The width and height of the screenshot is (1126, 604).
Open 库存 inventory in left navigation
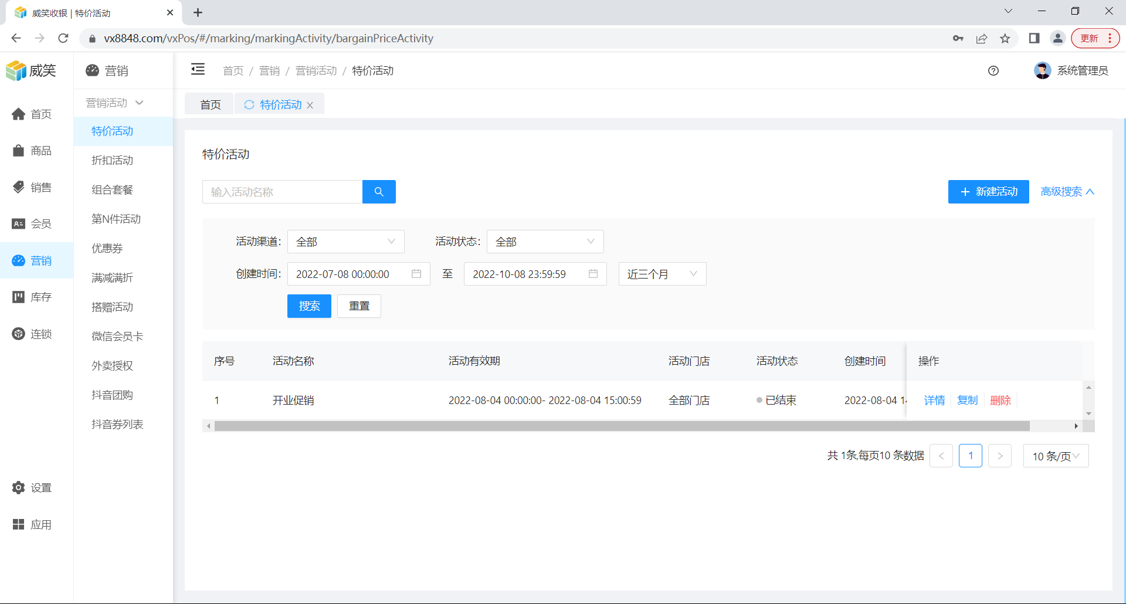coord(33,297)
